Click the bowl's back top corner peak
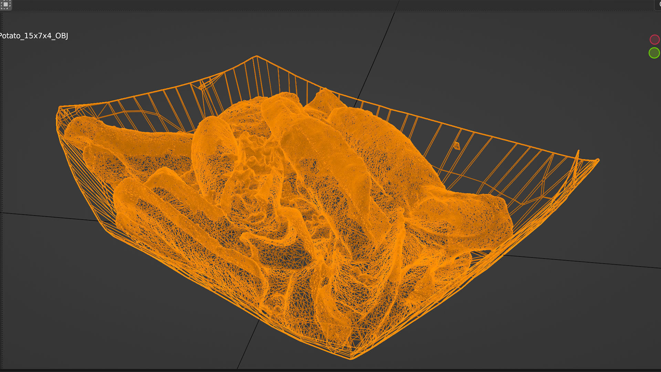The height and width of the screenshot is (372, 661). pos(256,56)
